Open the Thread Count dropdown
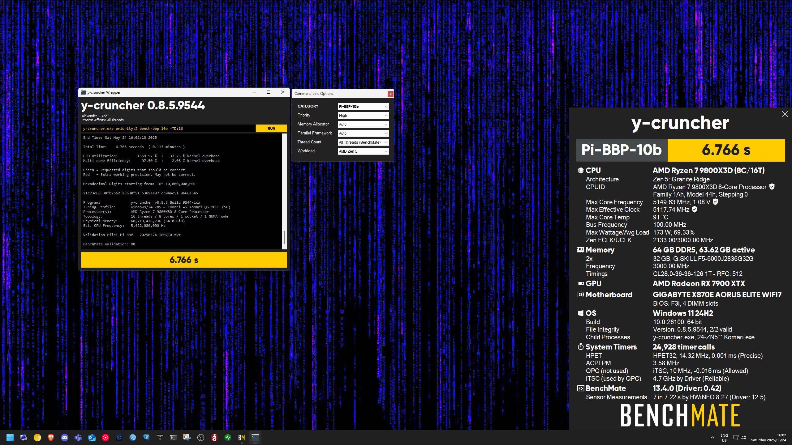Viewport: 792px width, 445px height. point(363,142)
